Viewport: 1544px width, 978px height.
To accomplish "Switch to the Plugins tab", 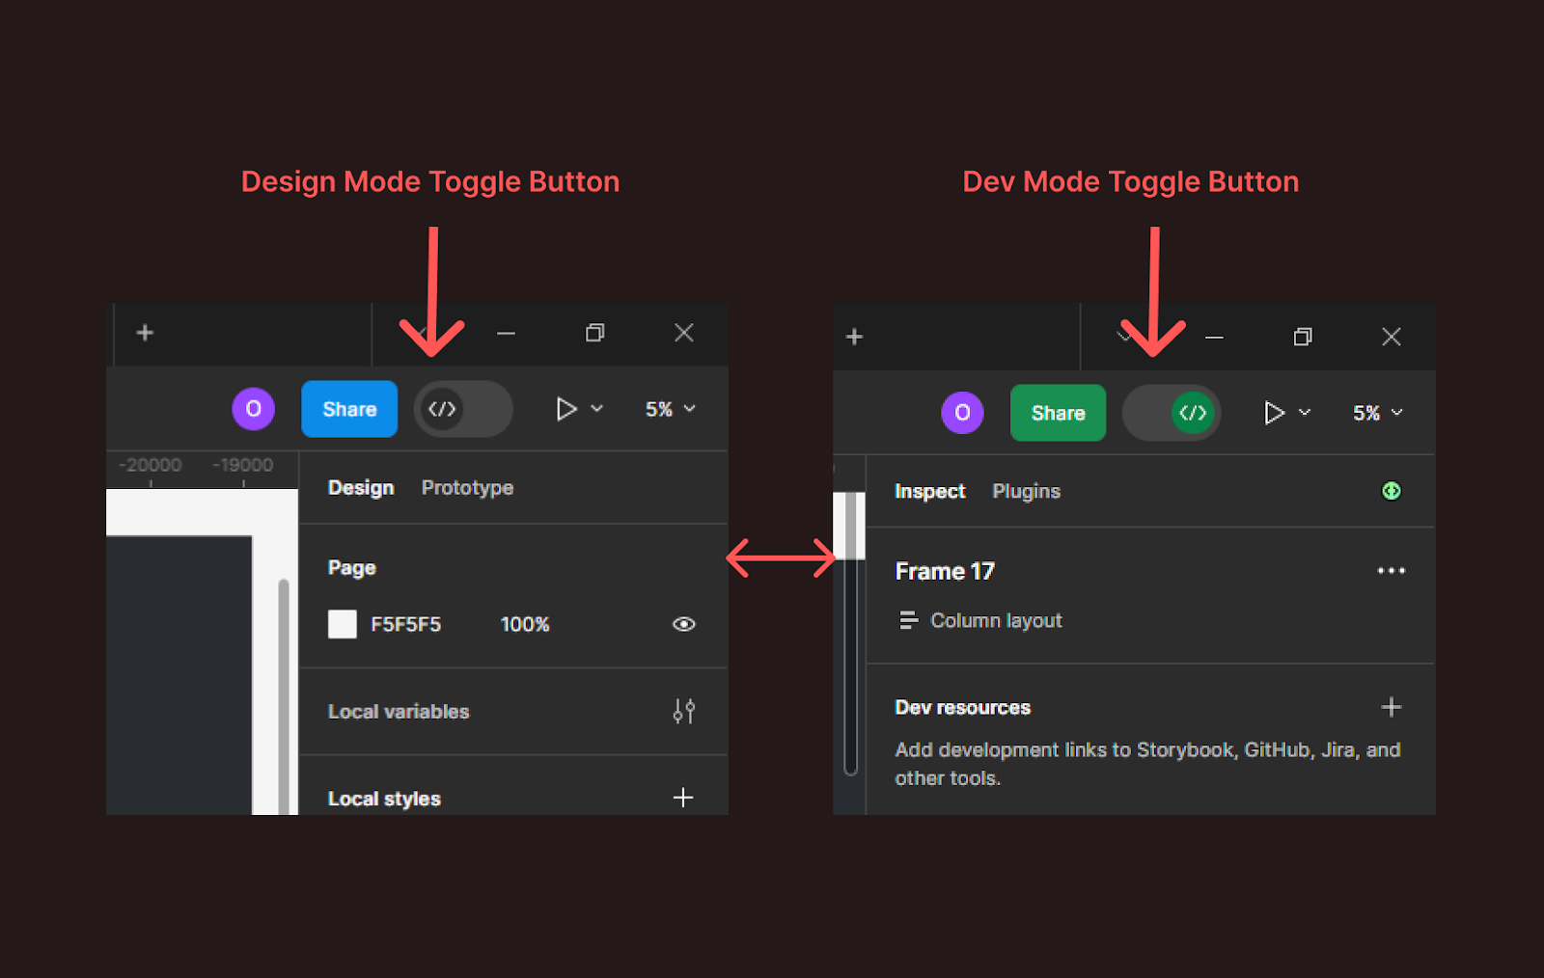I will 1026,492.
